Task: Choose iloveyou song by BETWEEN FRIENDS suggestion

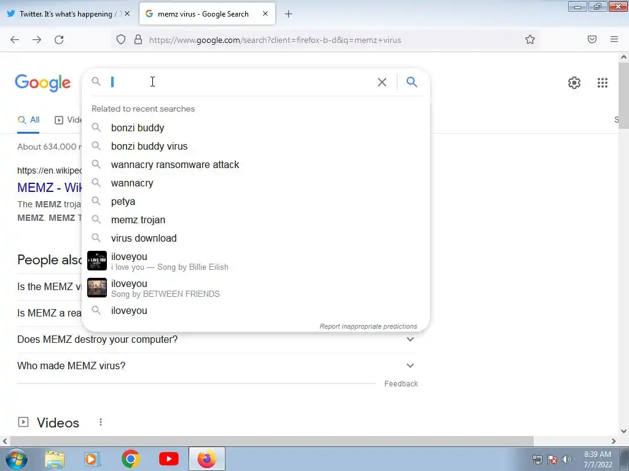Action: pyautogui.click(x=256, y=288)
